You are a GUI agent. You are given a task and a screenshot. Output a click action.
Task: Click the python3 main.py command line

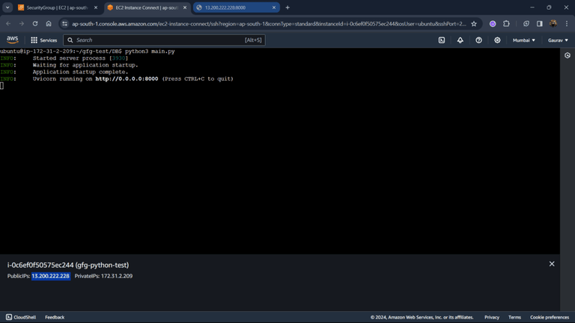pyautogui.click(x=88, y=52)
